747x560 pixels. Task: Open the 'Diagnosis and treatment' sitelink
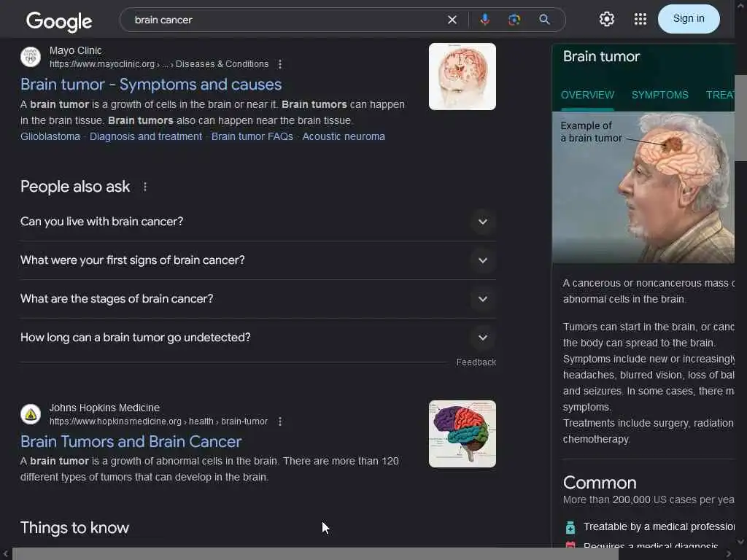click(x=146, y=136)
